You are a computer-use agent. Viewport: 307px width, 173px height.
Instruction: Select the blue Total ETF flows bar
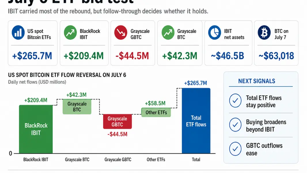196,121
